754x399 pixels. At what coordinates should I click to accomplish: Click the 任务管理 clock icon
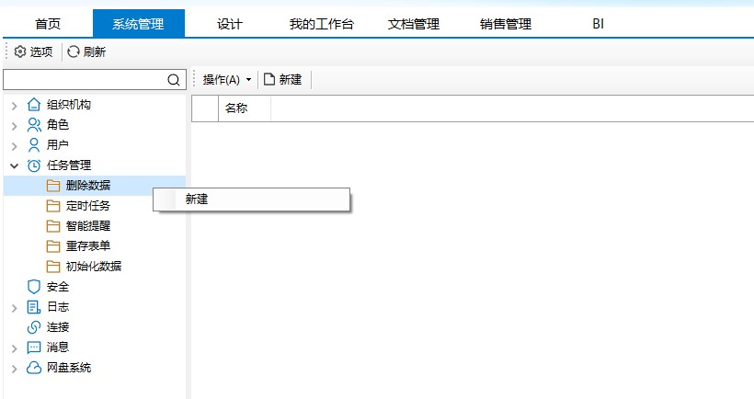[34, 165]
